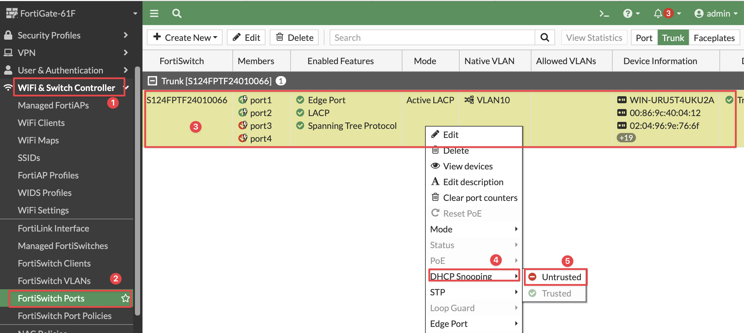Click the WIN-URU5T4UKU2A device icon
Screen dimensions: 744x333
(x=622, y=100)
